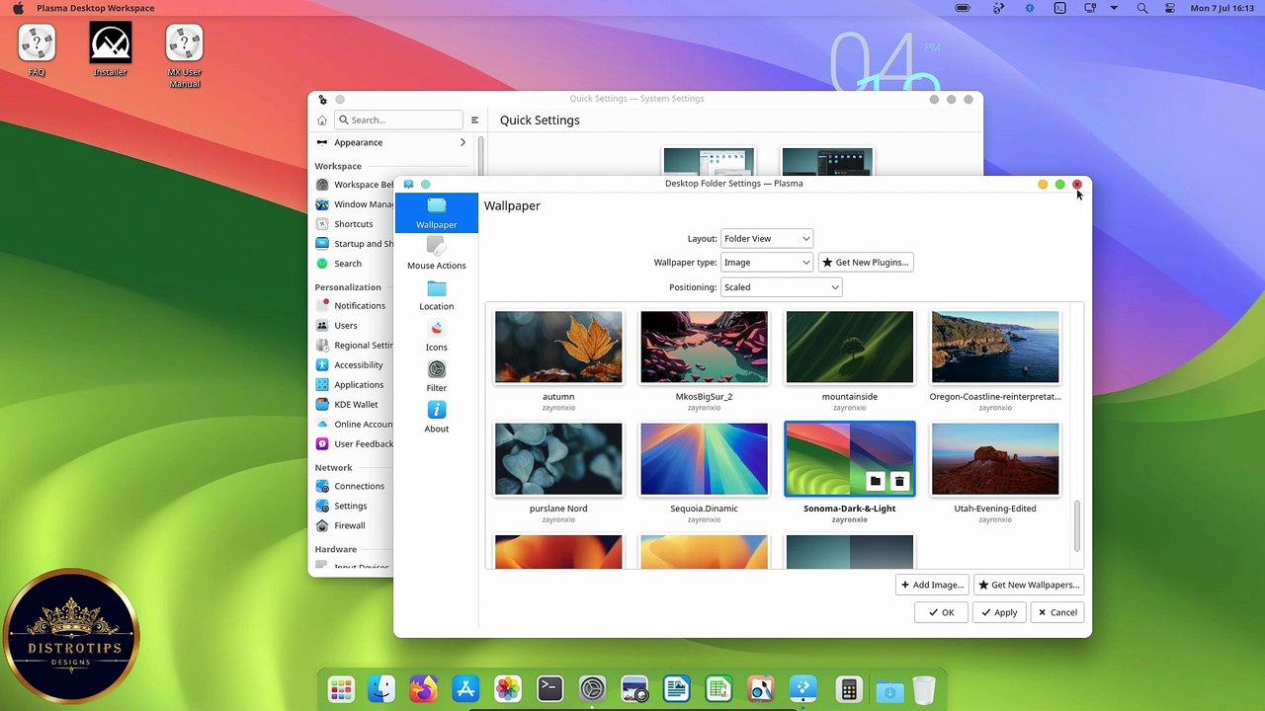Click the battery icon in the menu bar
This screenshot has width=1265, height=711.
tap(963, 8)
